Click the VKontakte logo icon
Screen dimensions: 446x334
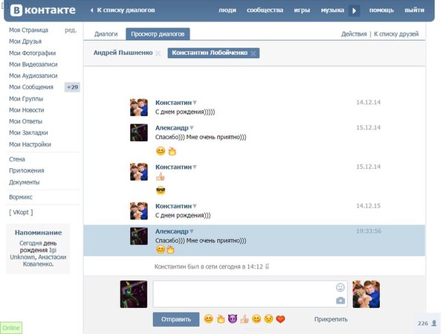(x=16, y=10)
